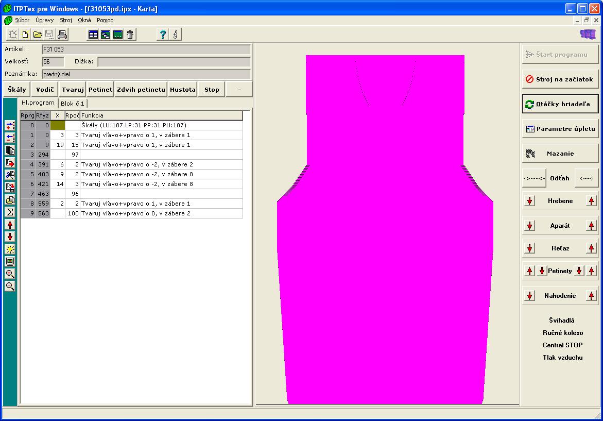Click the Dĺžka input field

coord(174,62)
